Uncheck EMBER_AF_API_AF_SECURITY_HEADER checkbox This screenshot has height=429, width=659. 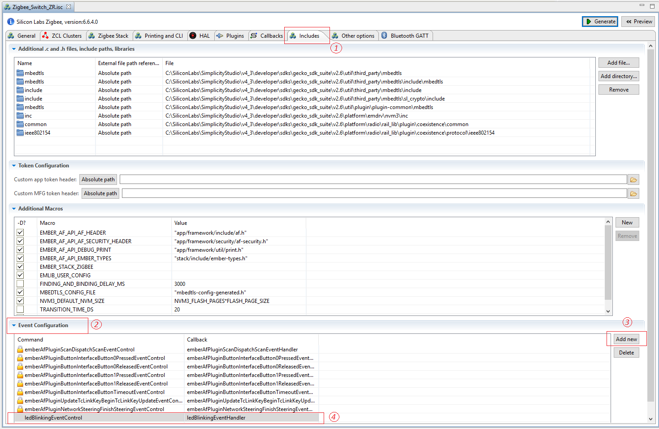[x=20, y=241]
